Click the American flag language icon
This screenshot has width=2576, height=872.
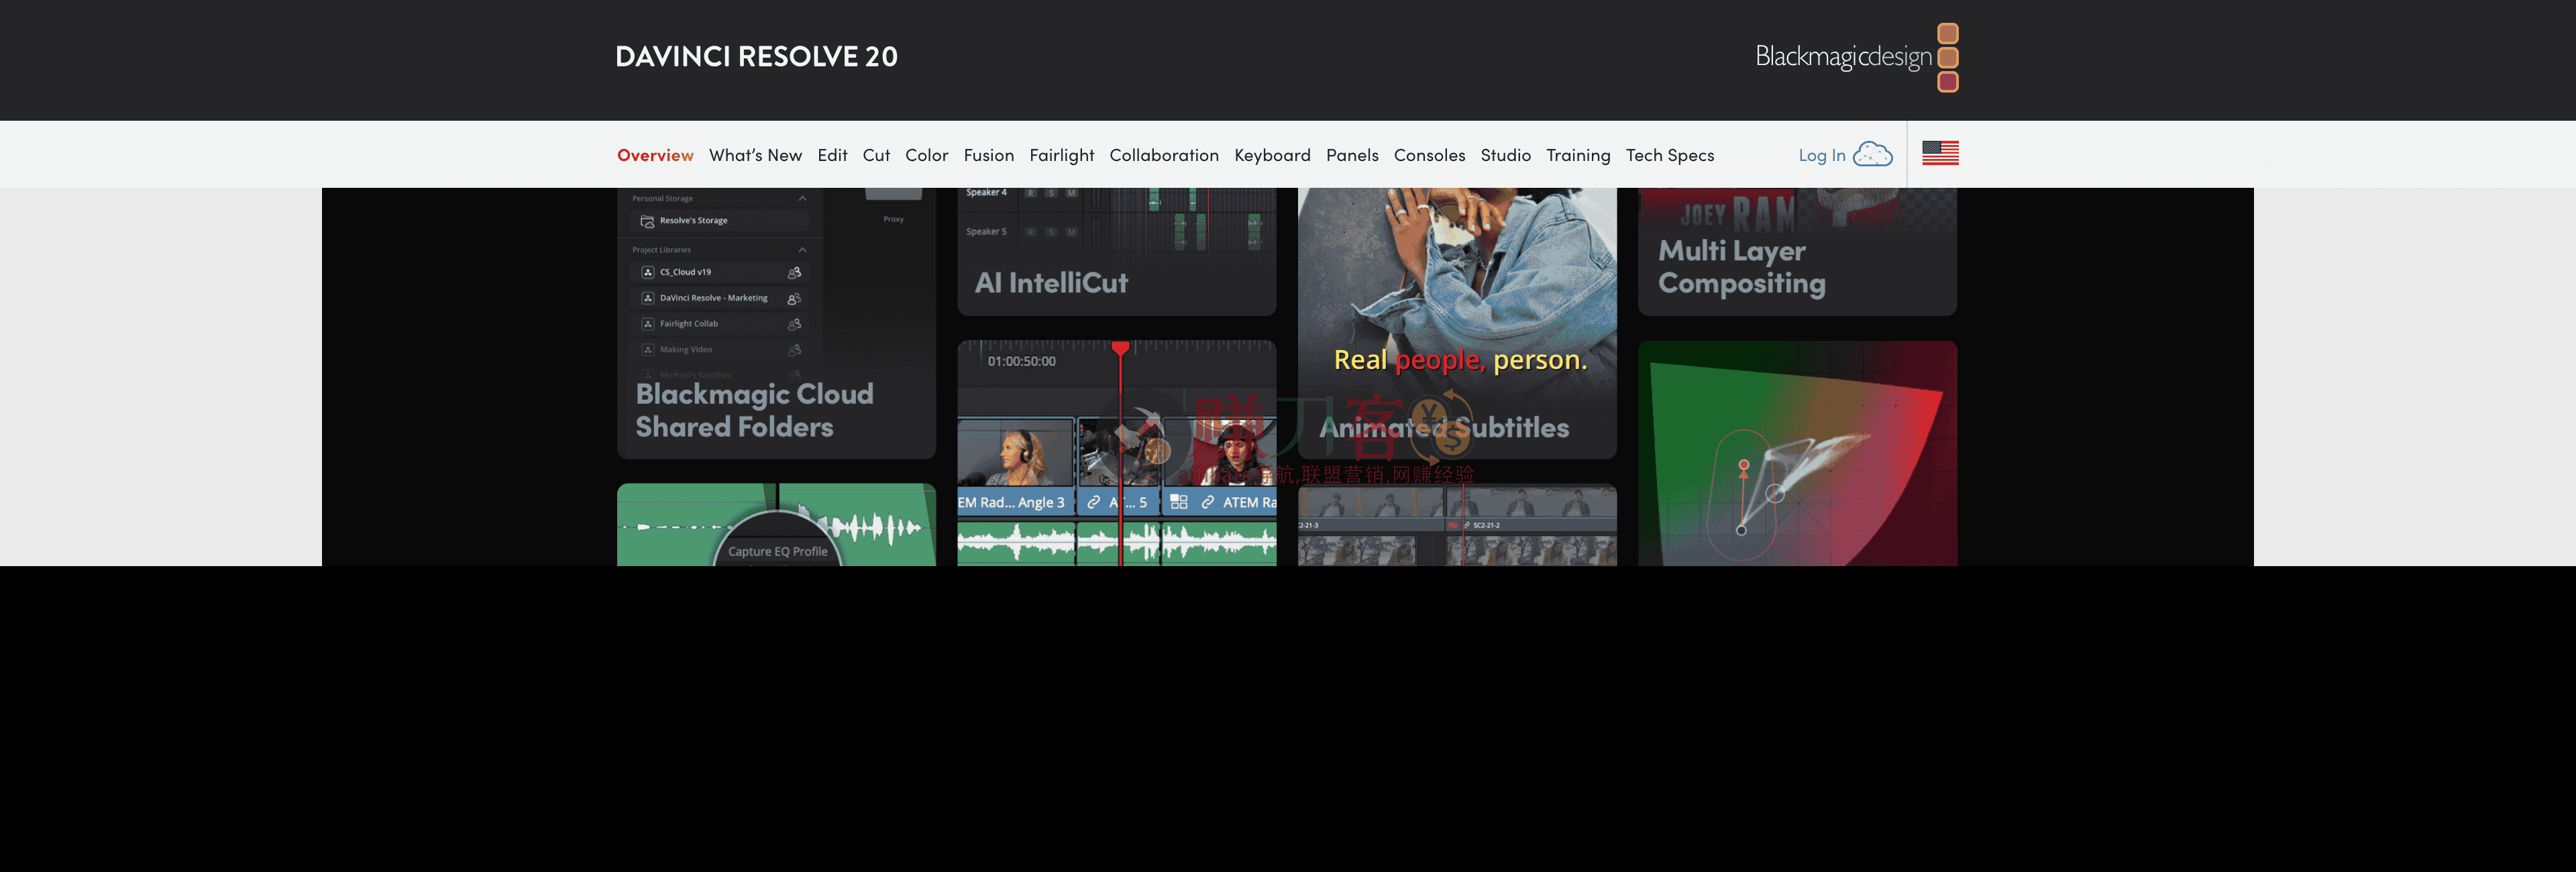[1940, 153]
